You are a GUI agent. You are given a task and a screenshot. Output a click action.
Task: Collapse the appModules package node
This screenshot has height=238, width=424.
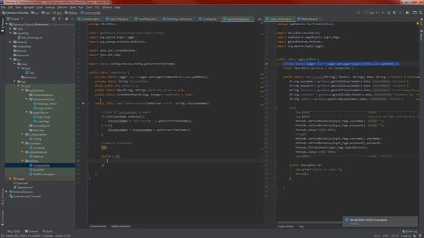tap(23, 91)
